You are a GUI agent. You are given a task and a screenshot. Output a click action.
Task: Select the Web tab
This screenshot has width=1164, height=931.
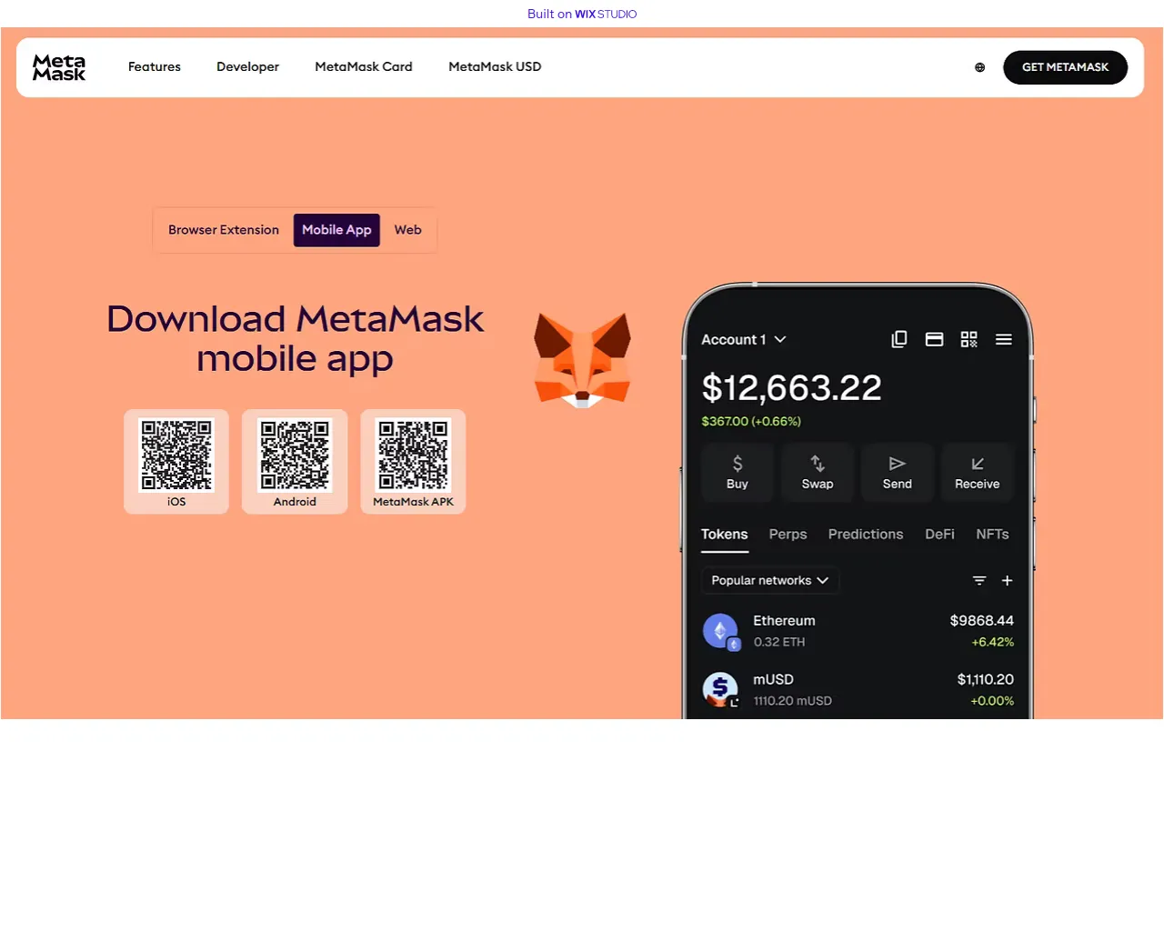point(408,230)
